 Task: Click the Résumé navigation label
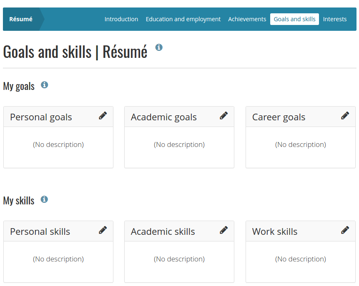tap(21, 19)
